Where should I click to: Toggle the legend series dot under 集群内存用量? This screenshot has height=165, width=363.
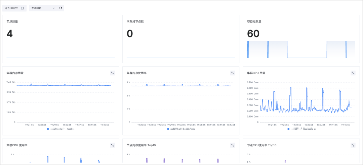click(48, 129)
